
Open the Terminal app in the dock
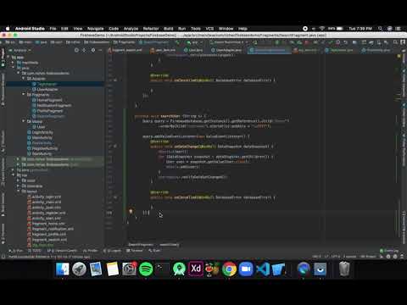pyautogui.click(x=163, y=269)
